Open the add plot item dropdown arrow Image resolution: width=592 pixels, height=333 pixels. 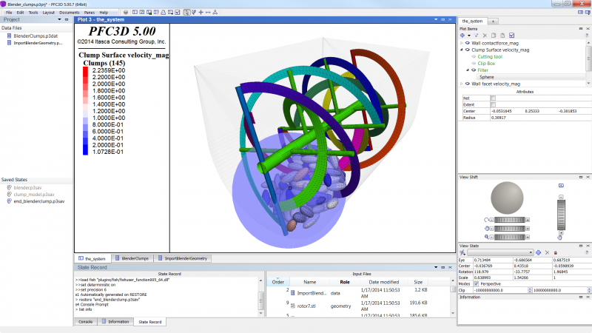point(469,36)
